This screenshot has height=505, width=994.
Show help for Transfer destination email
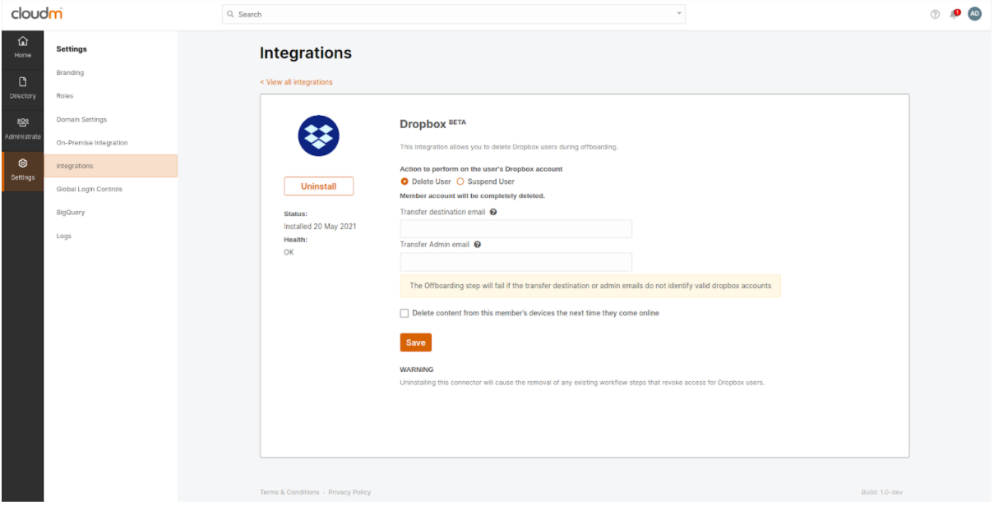point(493,212)
